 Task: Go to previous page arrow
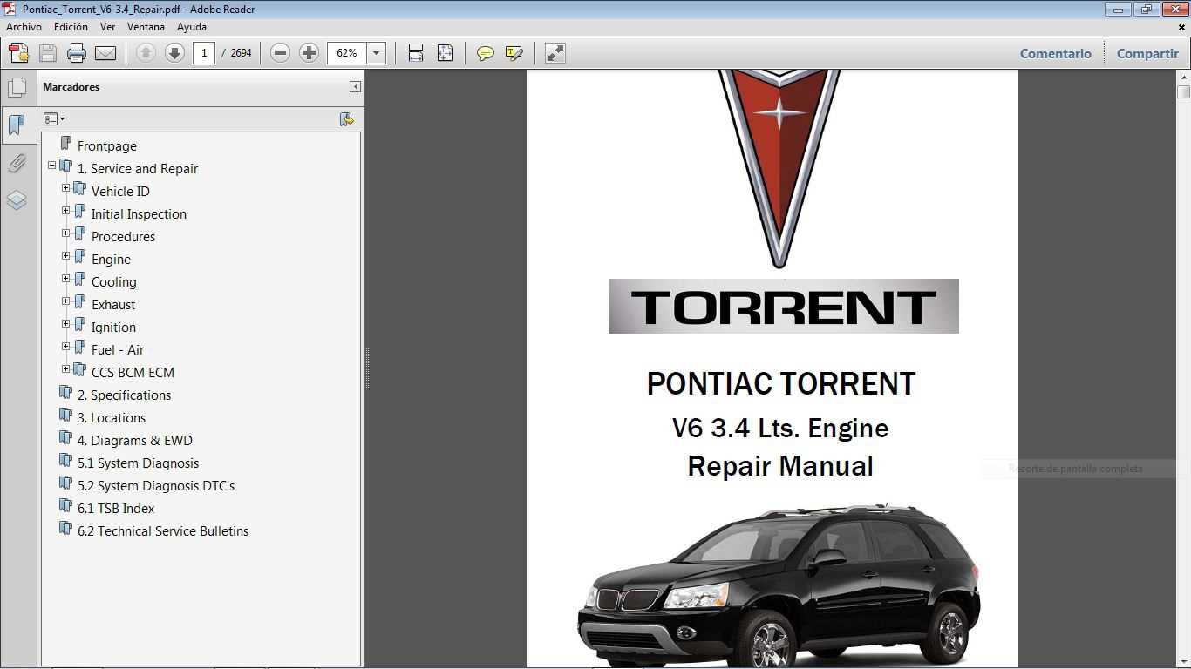point(146,53)
